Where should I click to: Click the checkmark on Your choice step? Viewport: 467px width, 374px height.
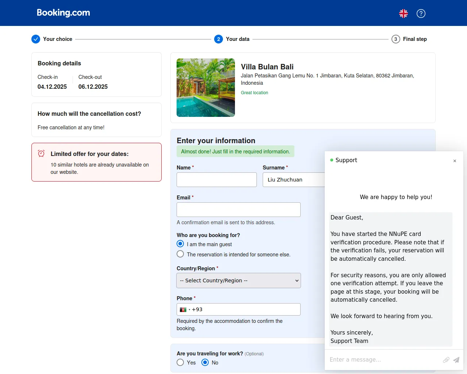(x=35, y=39)
